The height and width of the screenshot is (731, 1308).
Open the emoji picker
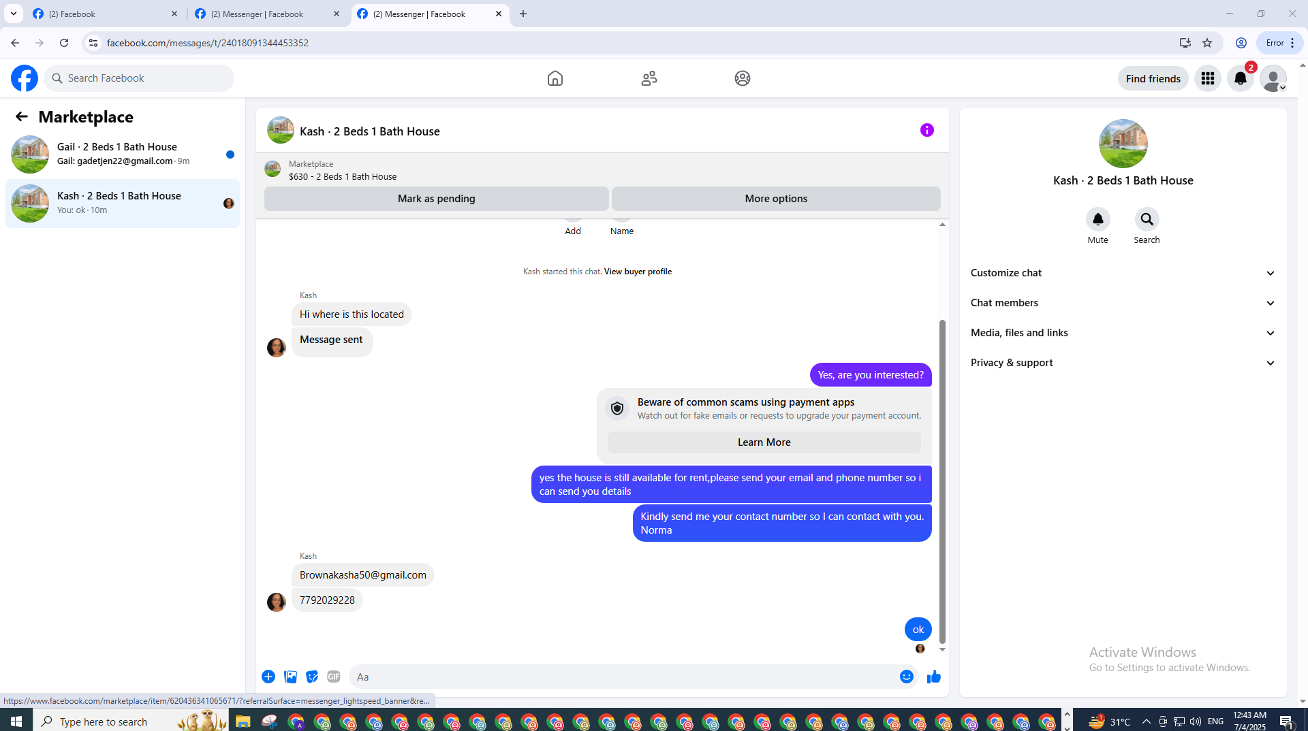(907, 677)
